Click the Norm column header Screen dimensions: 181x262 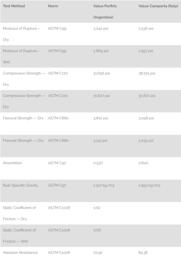tap(53, 6)
